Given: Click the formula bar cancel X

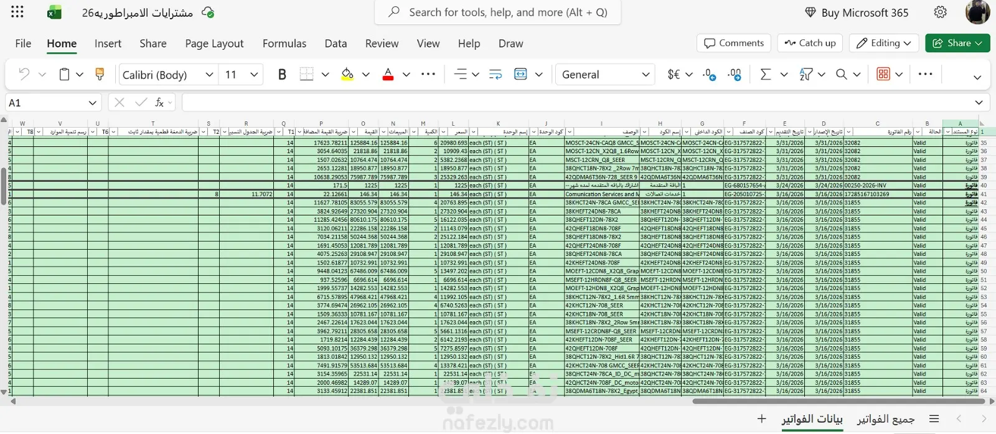Looking at the screenshot, I should pos(120,102).
